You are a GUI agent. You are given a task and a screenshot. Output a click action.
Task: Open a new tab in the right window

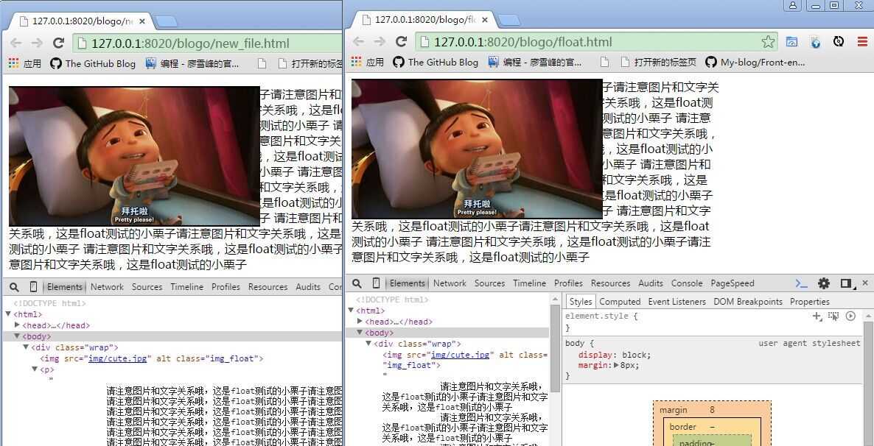tap(508, 21)
